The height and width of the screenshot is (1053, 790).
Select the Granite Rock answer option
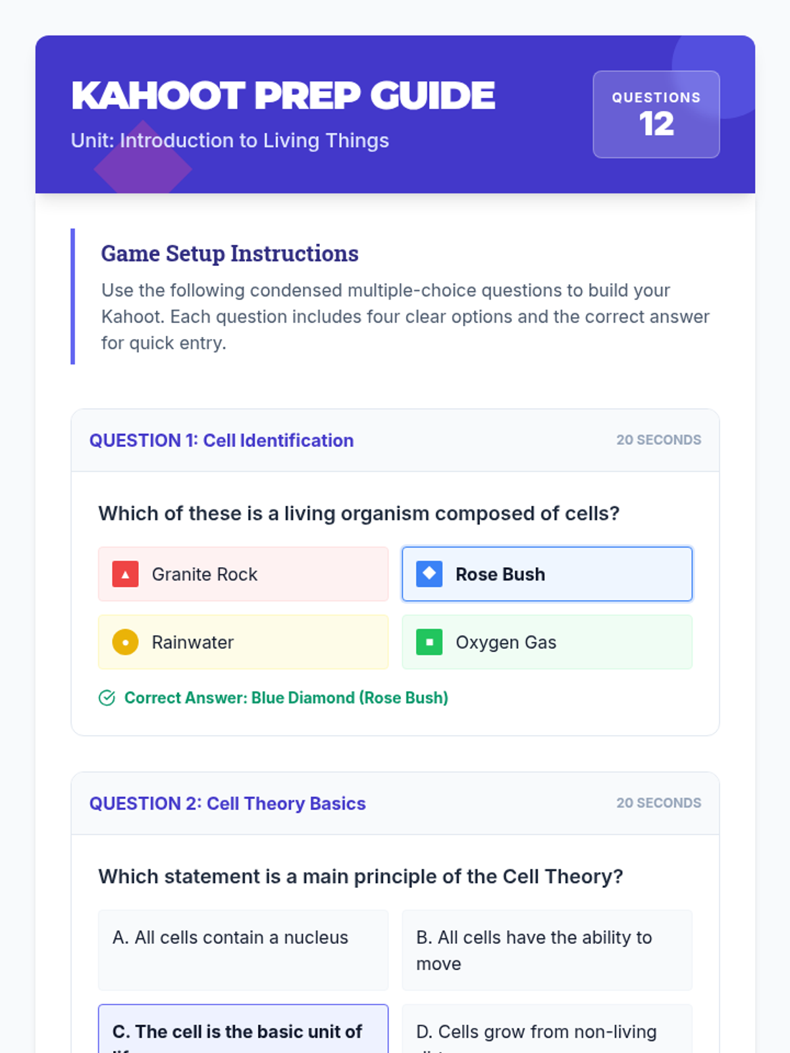[x=243, y=574]
